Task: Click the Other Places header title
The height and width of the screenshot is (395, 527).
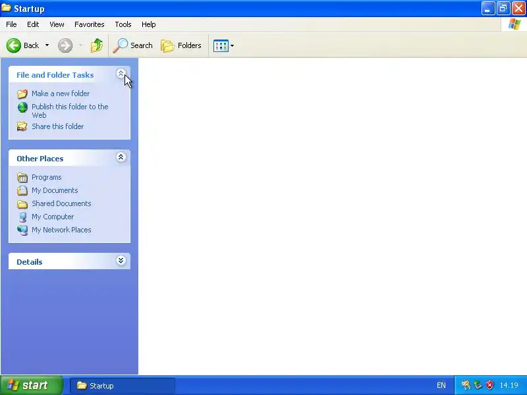Action: [40, 159]
